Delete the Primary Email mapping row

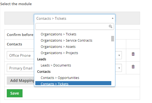point(133,67)
